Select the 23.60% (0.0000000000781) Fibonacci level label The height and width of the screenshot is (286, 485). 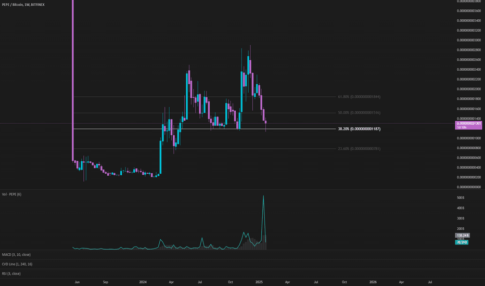pyautogui.click(x=359, y=149)
